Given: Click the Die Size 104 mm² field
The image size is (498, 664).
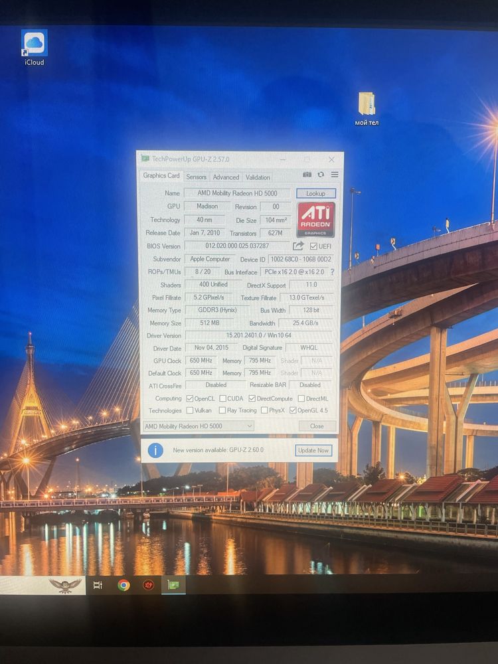Looking at the screenshot, I should coord(276,220).
